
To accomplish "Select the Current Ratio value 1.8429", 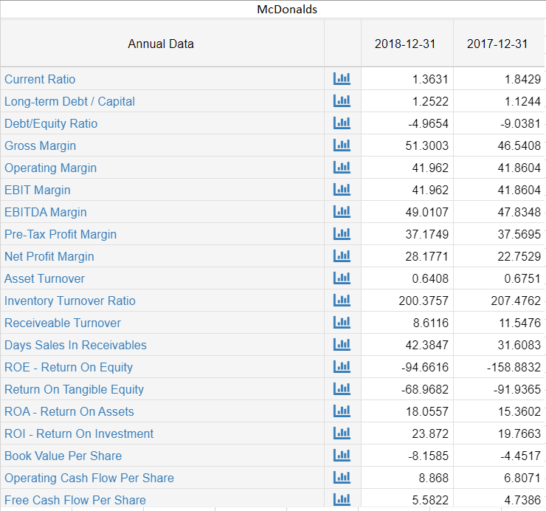I will click(x=522, y=79).
